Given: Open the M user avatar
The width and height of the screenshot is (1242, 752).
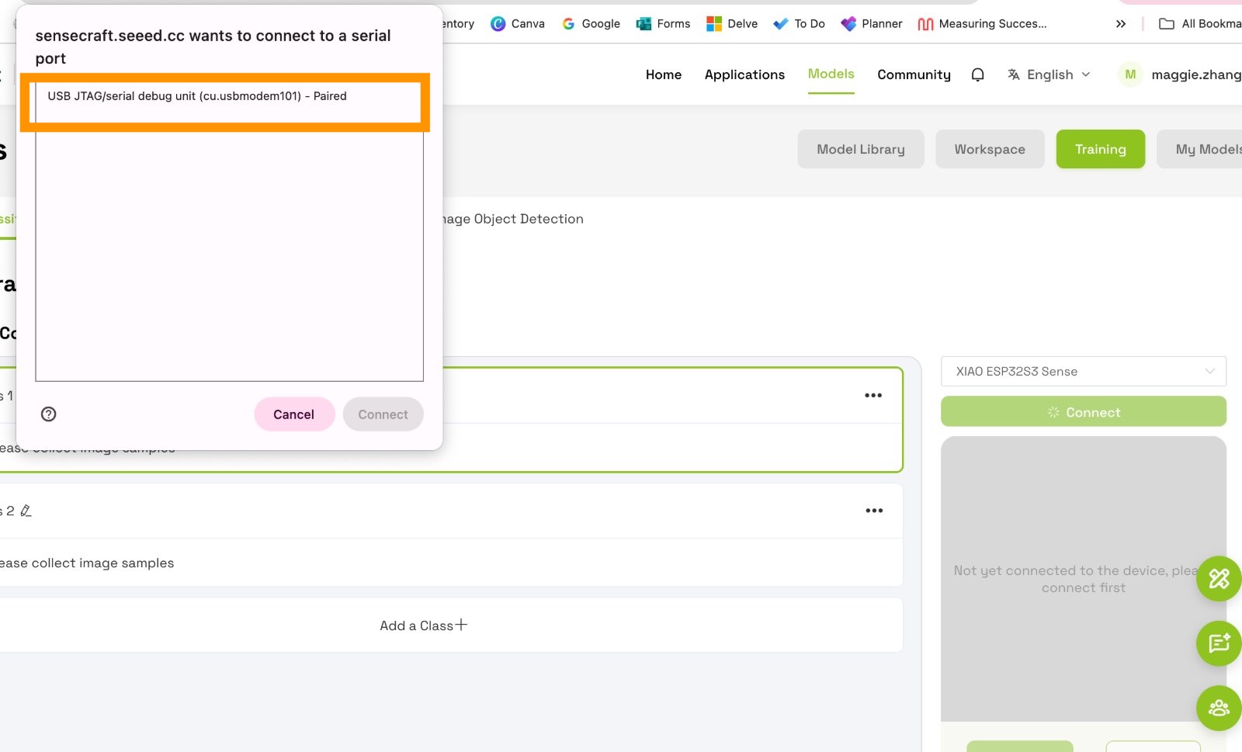Looking at the screenshot, I should pos(1130,75).
